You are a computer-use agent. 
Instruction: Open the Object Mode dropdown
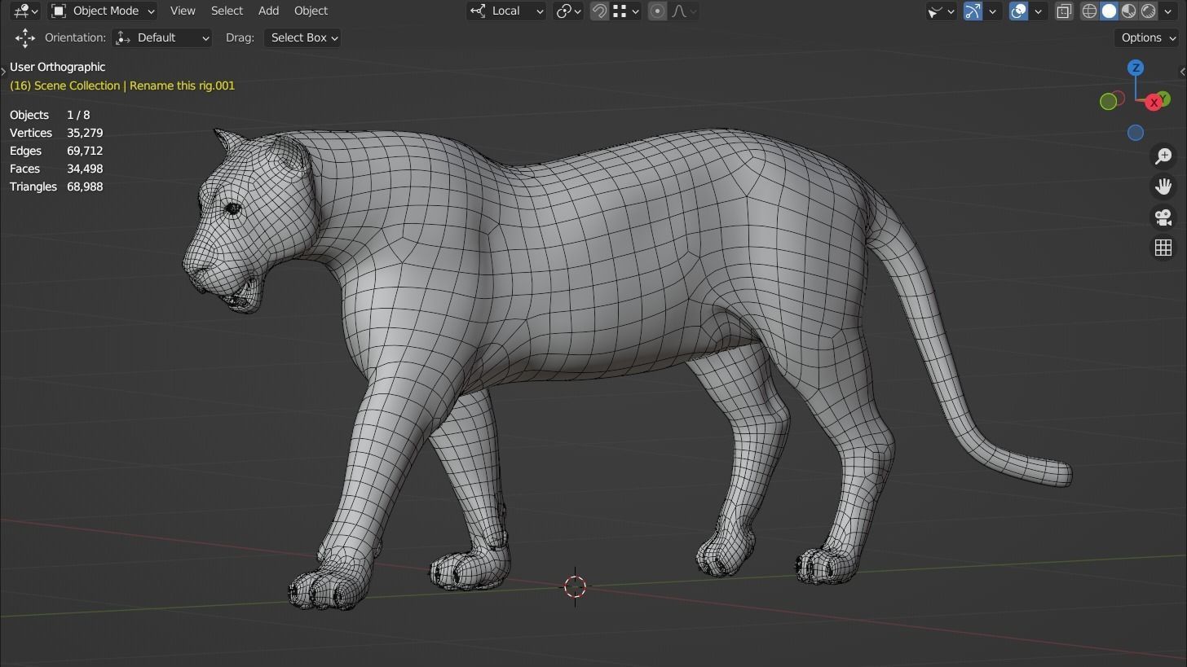pos(103,11)
